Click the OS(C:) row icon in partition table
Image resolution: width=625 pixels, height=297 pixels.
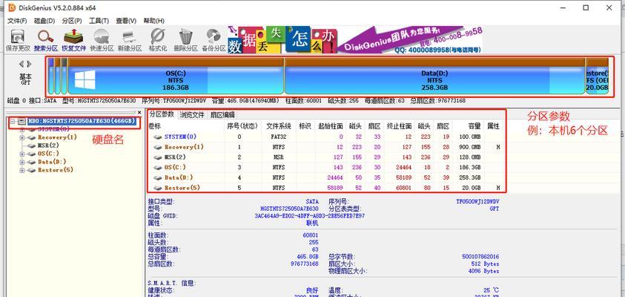point(158,167)
